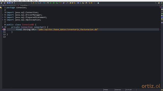Open the External Tools dropdown arrow
The image size is (163, 91).
[x=61, y=3]
